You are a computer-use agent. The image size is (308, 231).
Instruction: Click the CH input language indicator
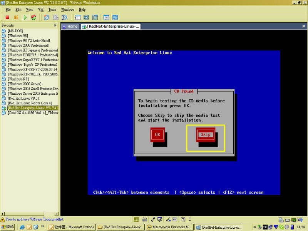[136, 219]
